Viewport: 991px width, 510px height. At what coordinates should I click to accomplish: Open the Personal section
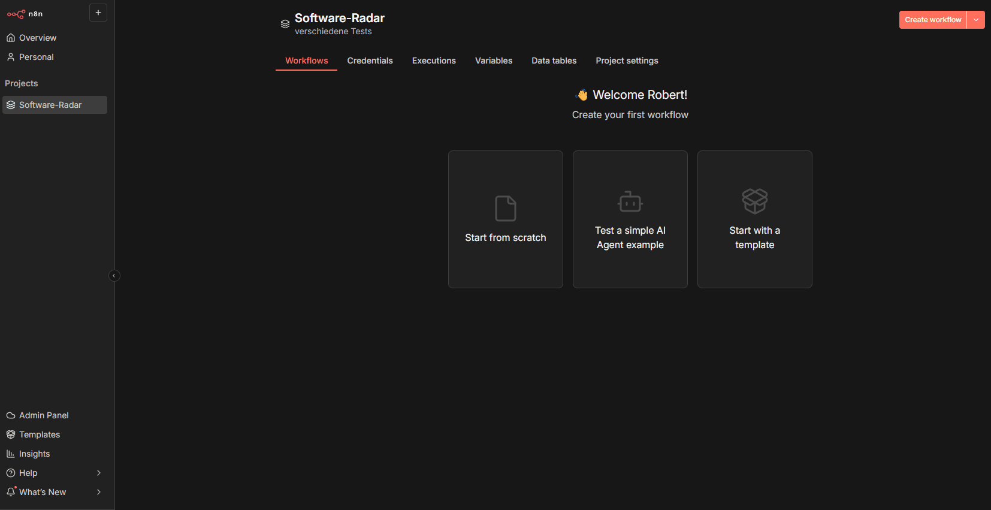pyautogui.click(x=55, y=57)
